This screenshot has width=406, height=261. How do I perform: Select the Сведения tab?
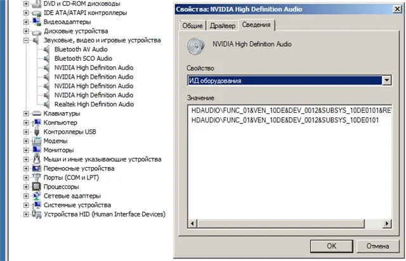[x=256, y=25]
